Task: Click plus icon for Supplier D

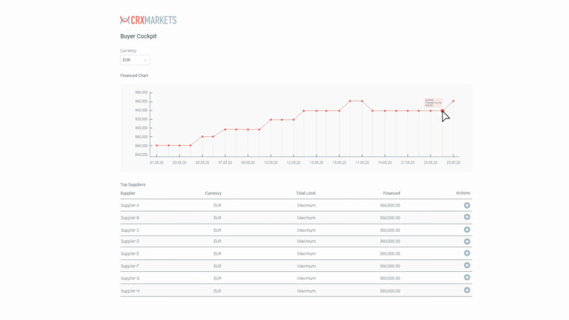Action: coord(467,241)
